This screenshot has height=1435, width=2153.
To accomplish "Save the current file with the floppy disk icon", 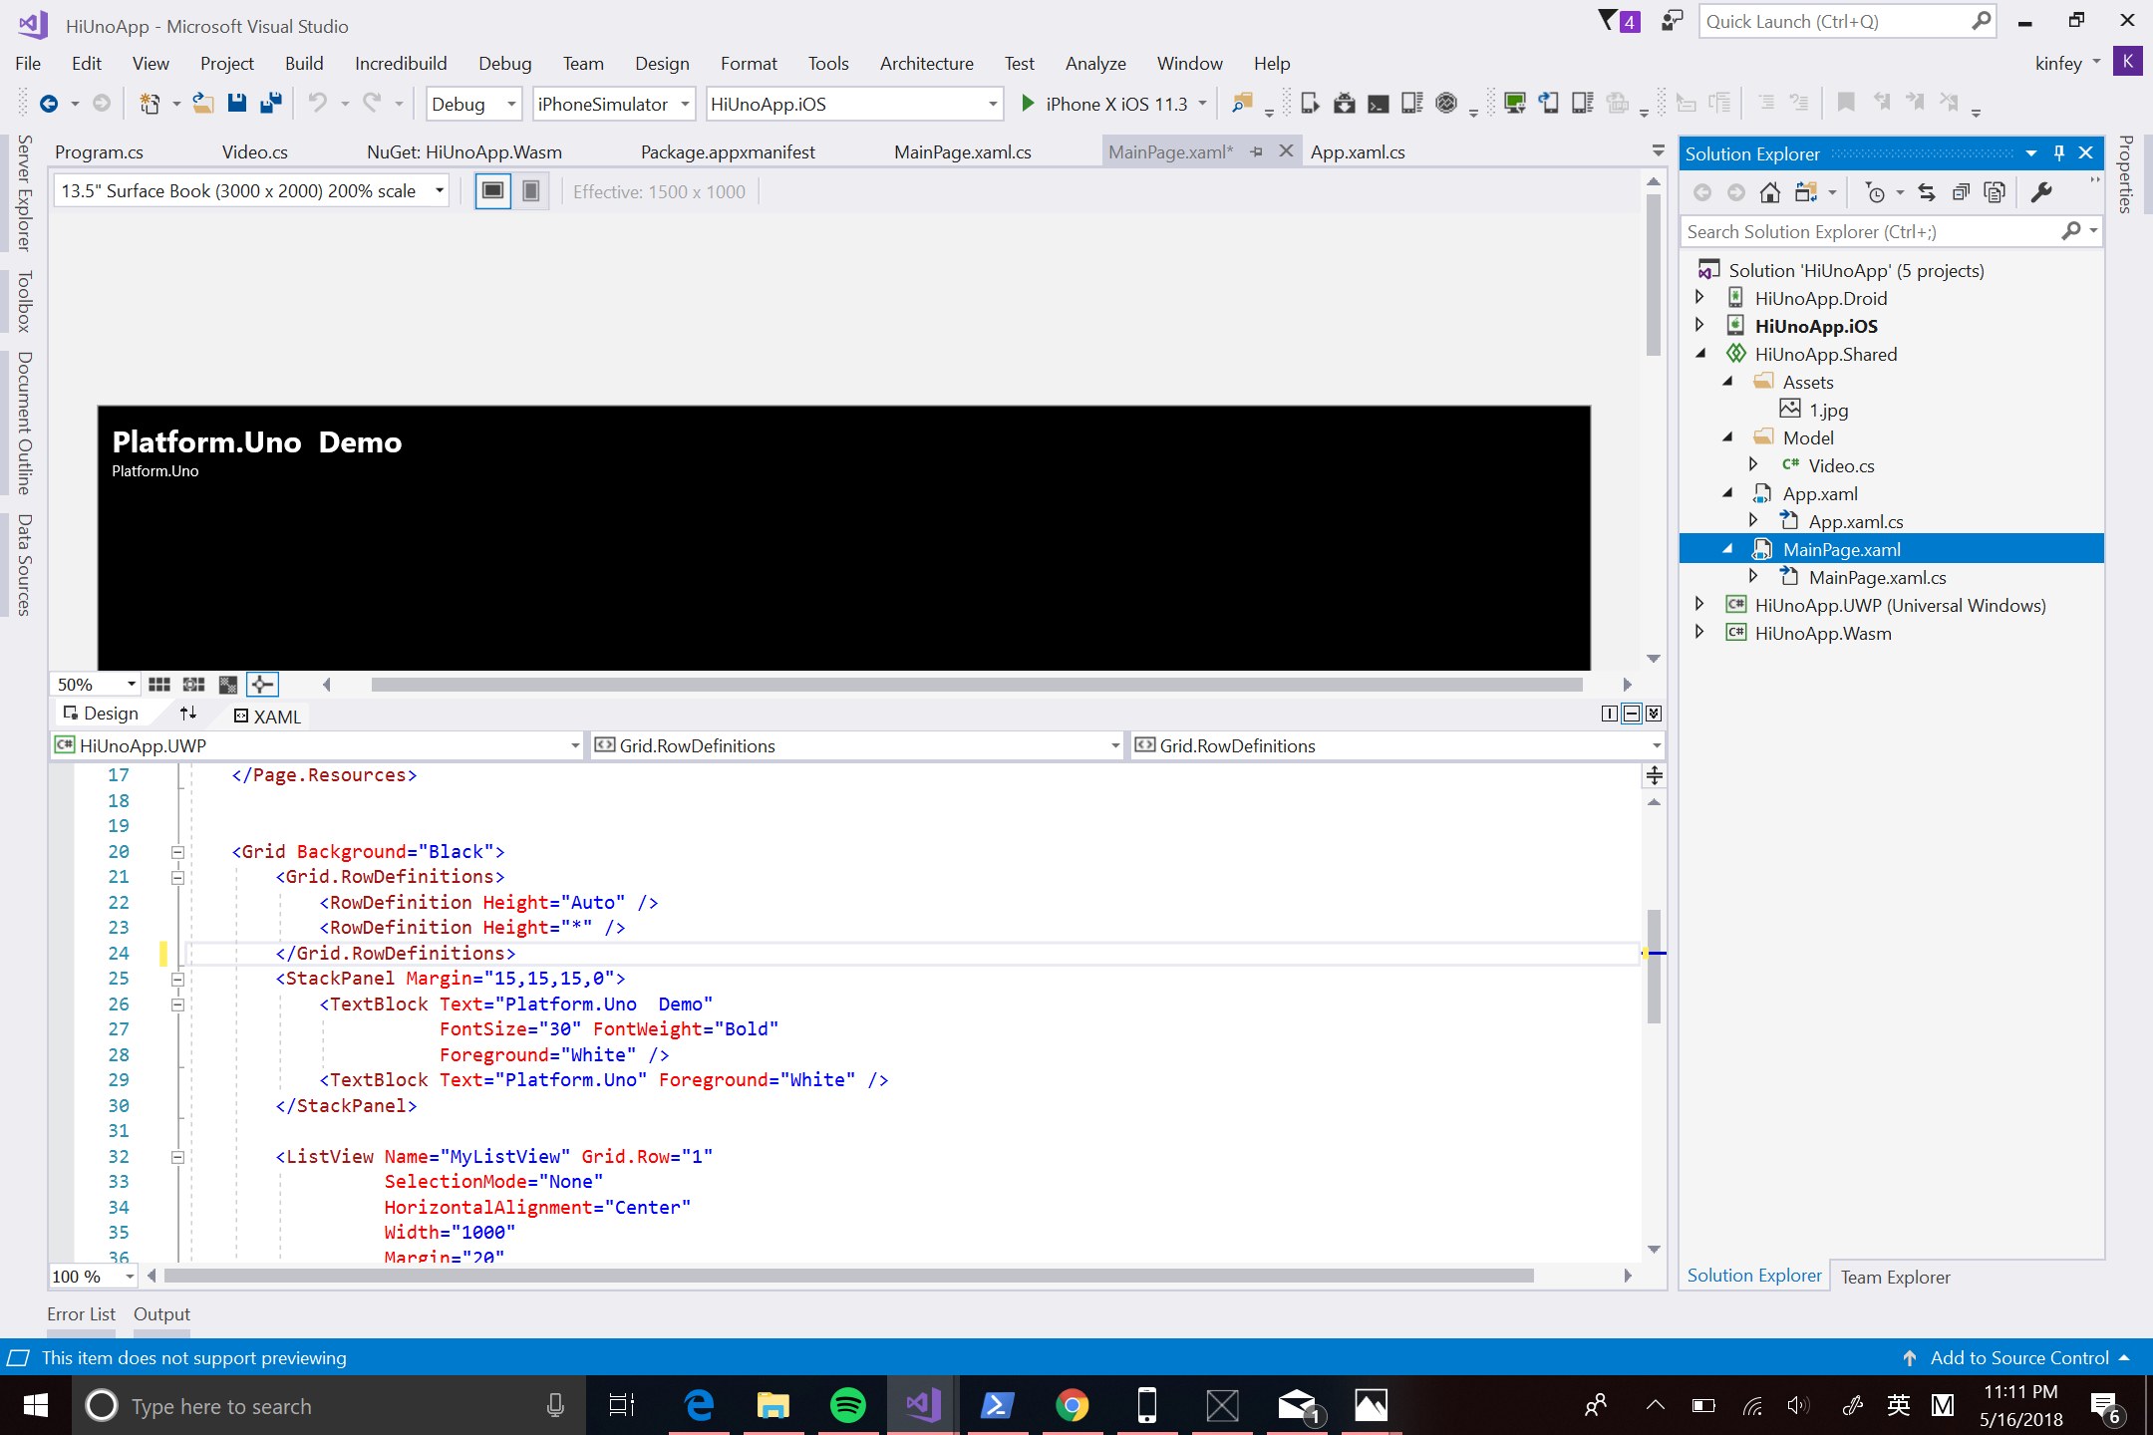I will (x=237, y=104).
